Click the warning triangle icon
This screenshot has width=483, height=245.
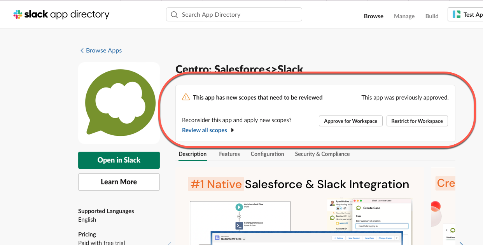click(x=186, y=97)
